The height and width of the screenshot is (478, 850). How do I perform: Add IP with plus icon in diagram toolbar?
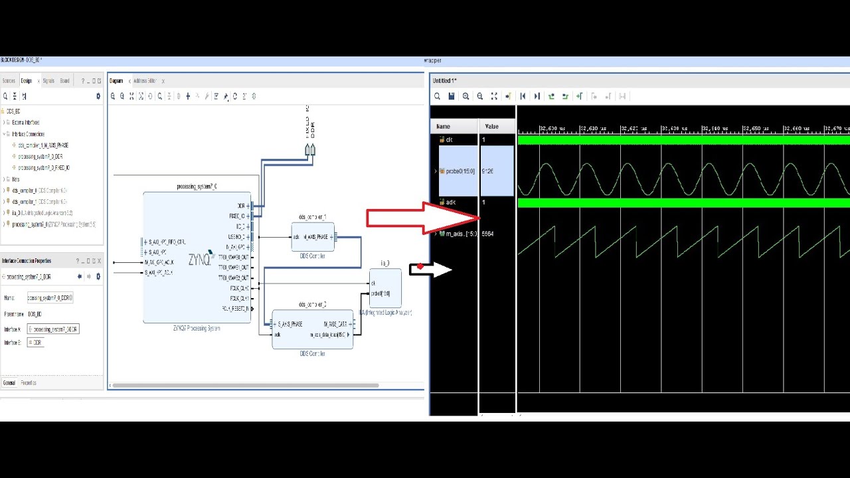pos(188,96)
